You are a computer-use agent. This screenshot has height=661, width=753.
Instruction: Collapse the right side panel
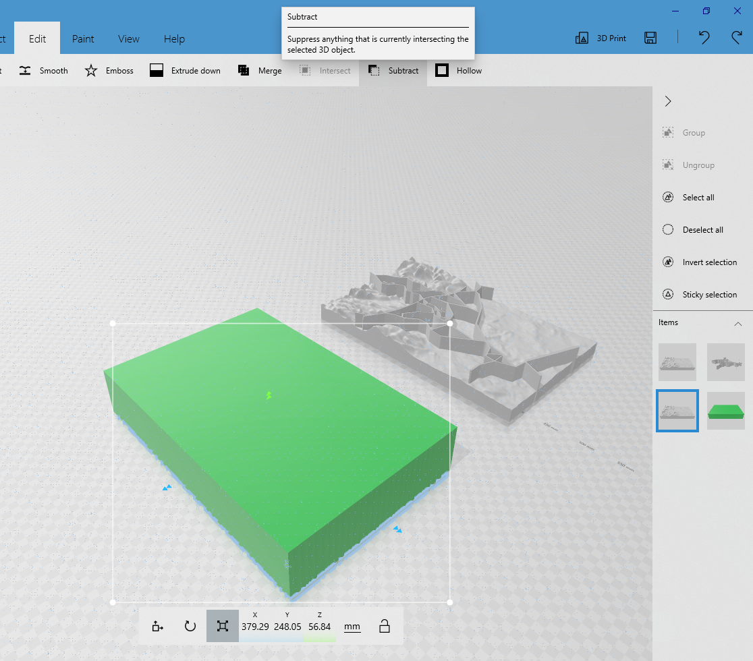point(667,101)
